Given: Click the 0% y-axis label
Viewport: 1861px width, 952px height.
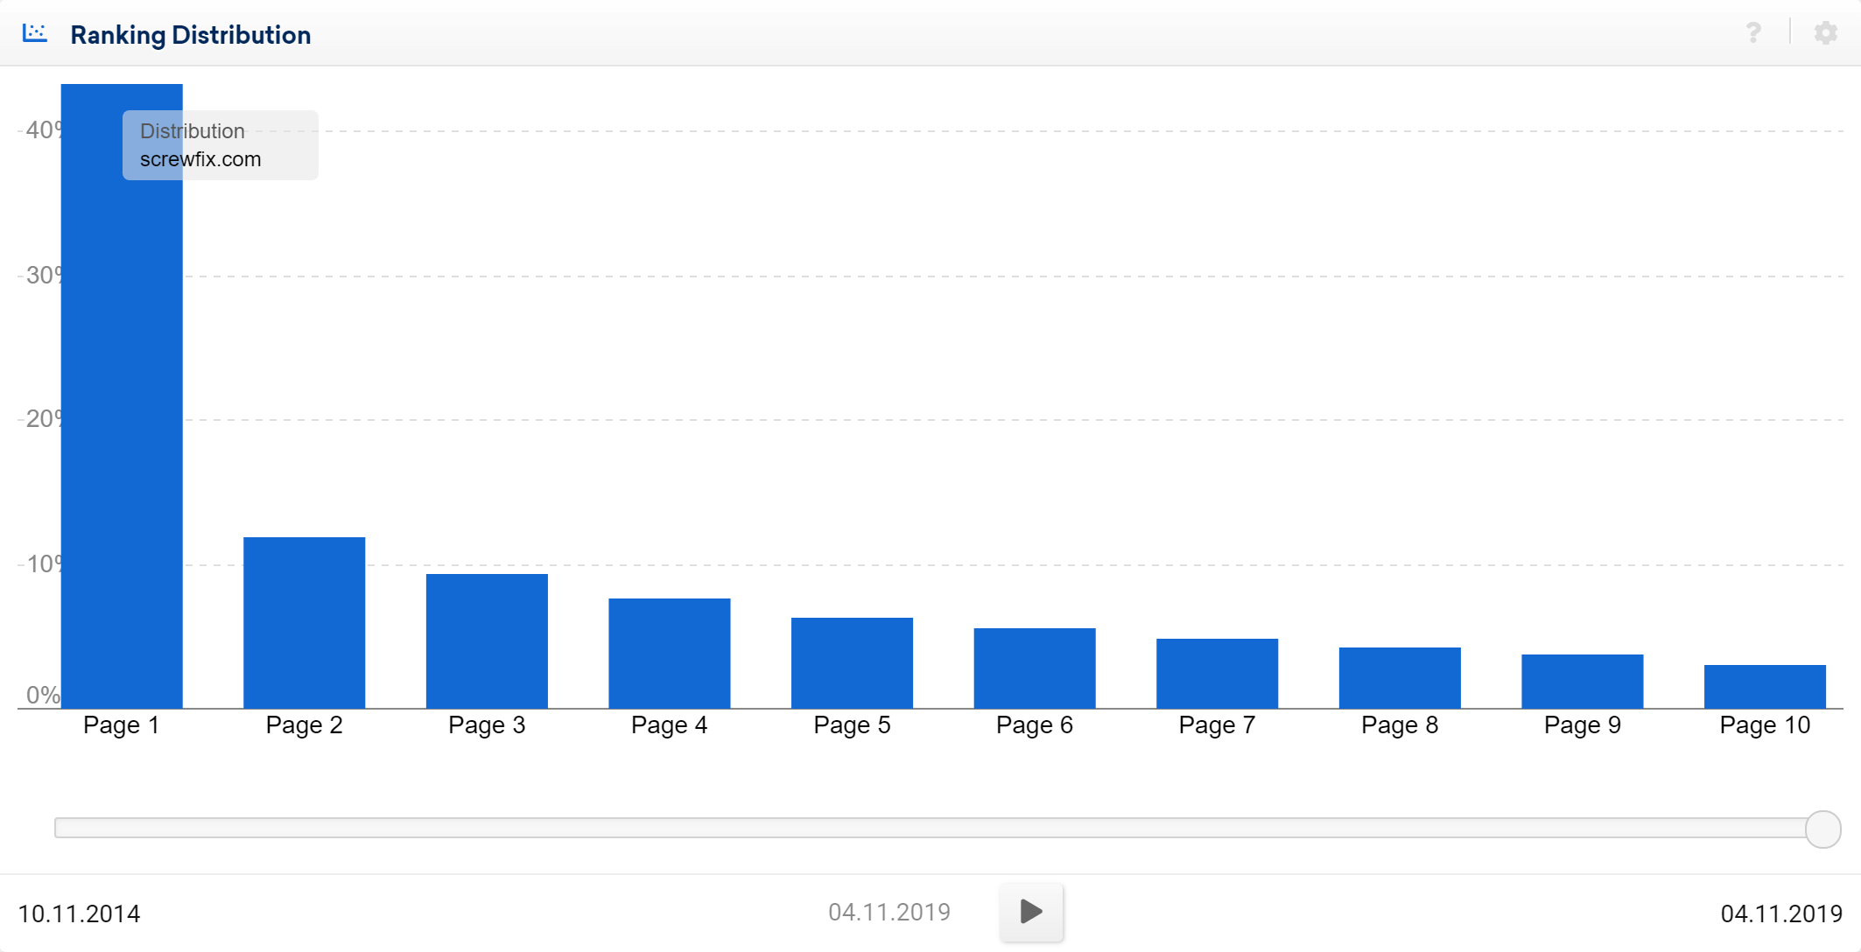Looking at the screenshot, I should (43, 696).
